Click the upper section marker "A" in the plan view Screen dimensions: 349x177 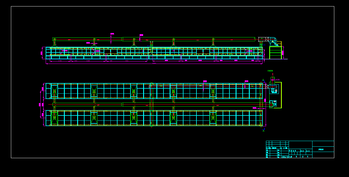263,80
